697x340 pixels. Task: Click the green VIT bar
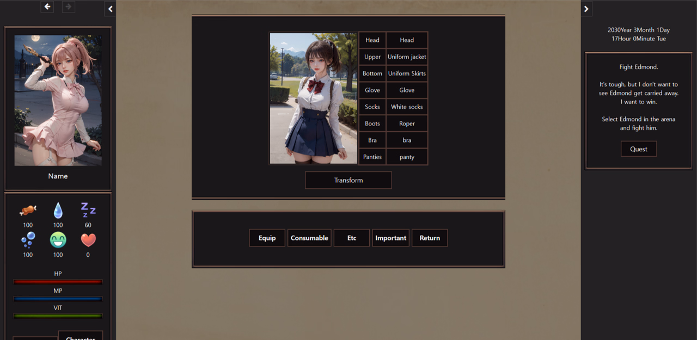58,316
